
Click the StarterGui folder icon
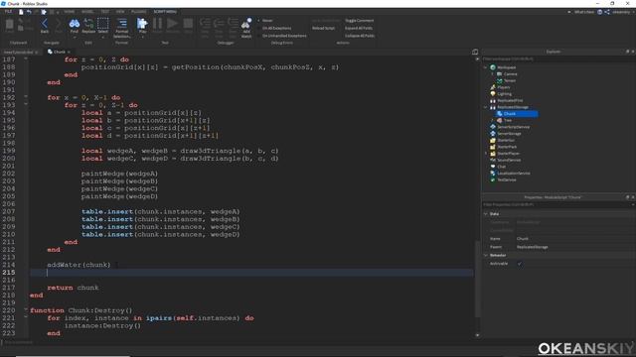[x=493, y=140]
